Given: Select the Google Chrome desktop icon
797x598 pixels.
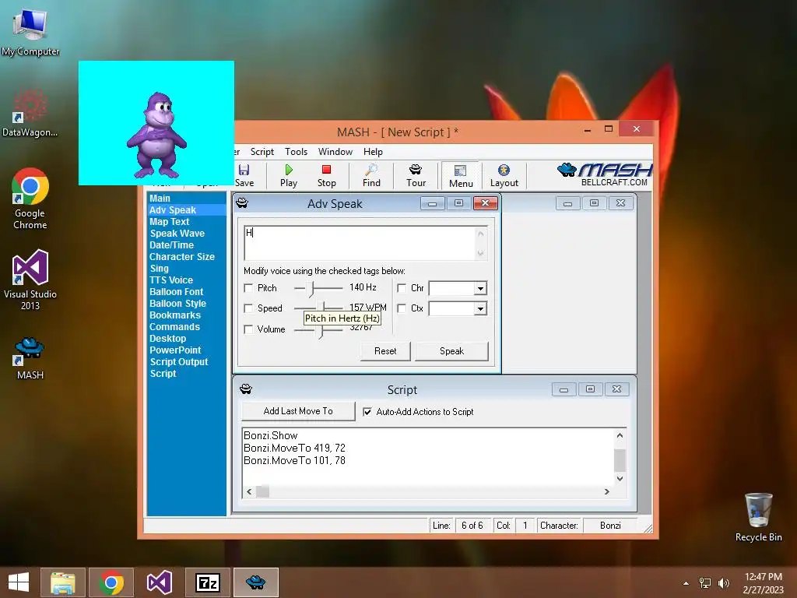Looking at the screenshot, I should tap(30, 199).
